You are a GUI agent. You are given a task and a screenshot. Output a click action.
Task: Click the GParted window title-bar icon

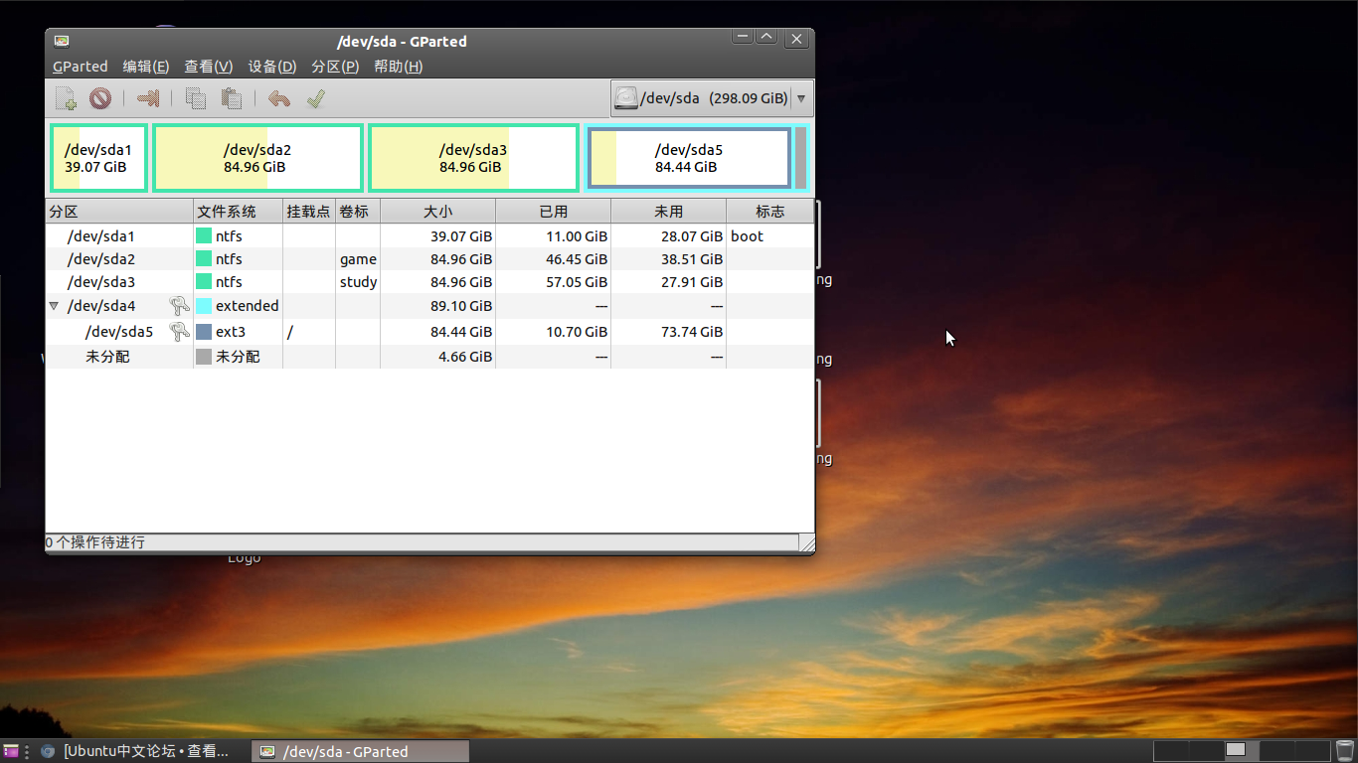coord(62,41)
